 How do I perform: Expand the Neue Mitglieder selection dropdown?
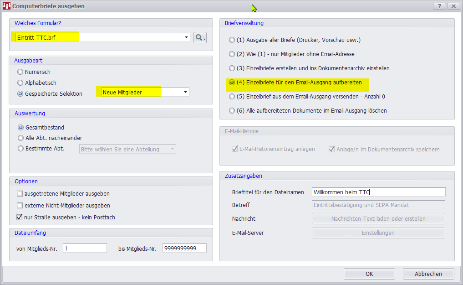(x=185, y=92)
